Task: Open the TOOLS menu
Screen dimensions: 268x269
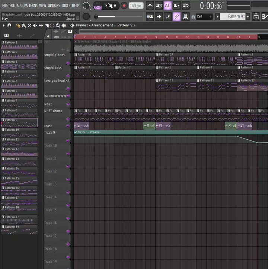Action: coord(66,6)
